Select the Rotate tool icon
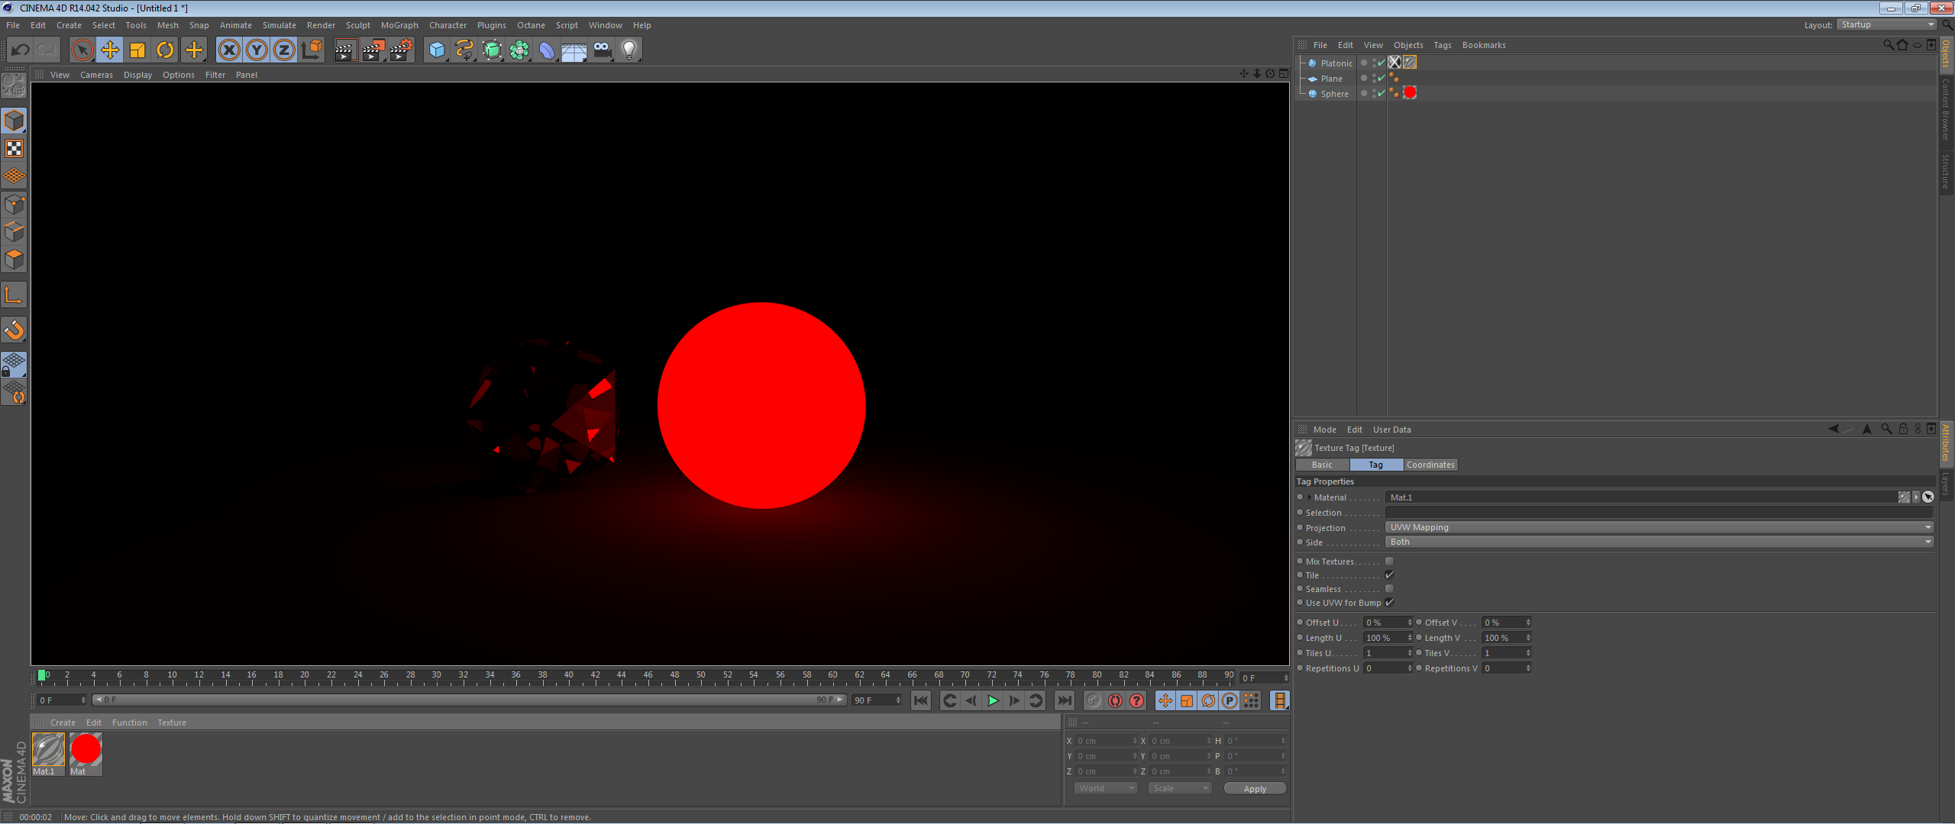The image size is (1955, 824). point(165,50)
